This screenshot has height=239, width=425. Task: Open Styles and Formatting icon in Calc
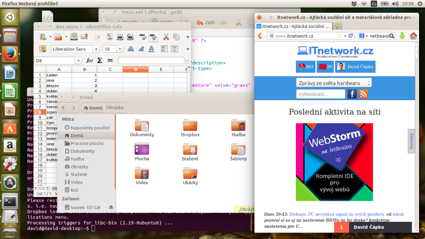tap(43, 49)
